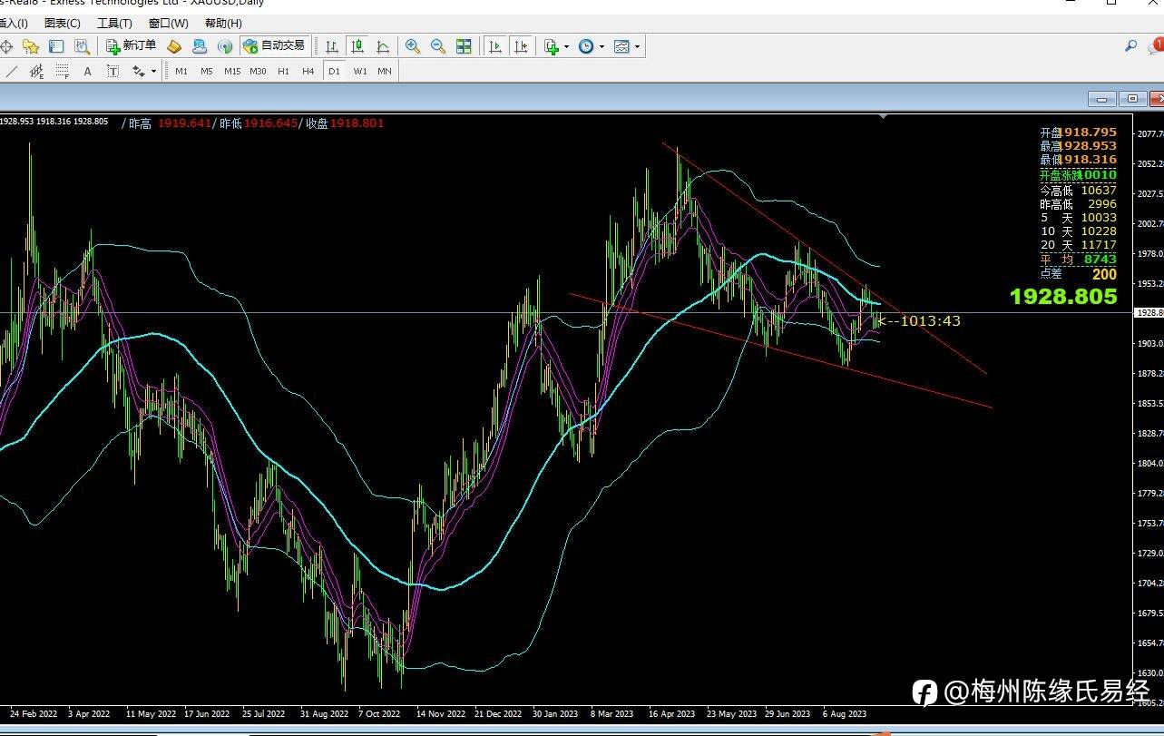Click the periodicity clock icon
1164x736 pixels.
tap(586, 46)
